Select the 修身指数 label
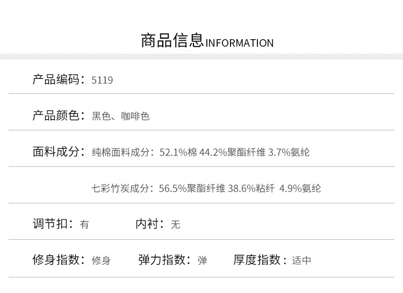This screenshot has width=403, height=293. tap(58, 260)
